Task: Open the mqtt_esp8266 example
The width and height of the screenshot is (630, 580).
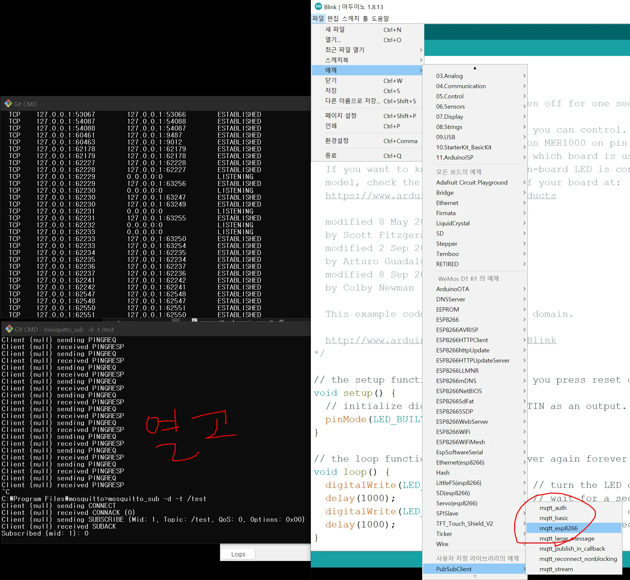Action: pos(574,528)
